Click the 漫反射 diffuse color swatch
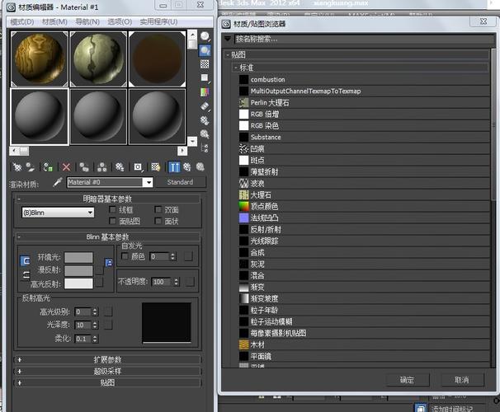 (x=78, y=270)
